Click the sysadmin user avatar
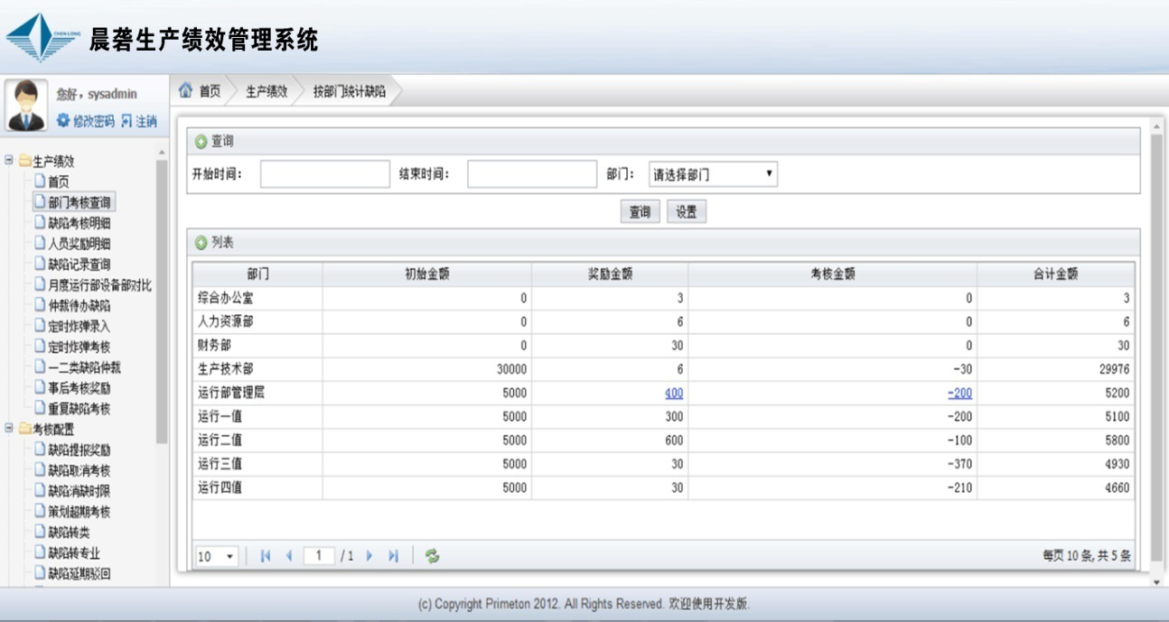 click(26, 105)
